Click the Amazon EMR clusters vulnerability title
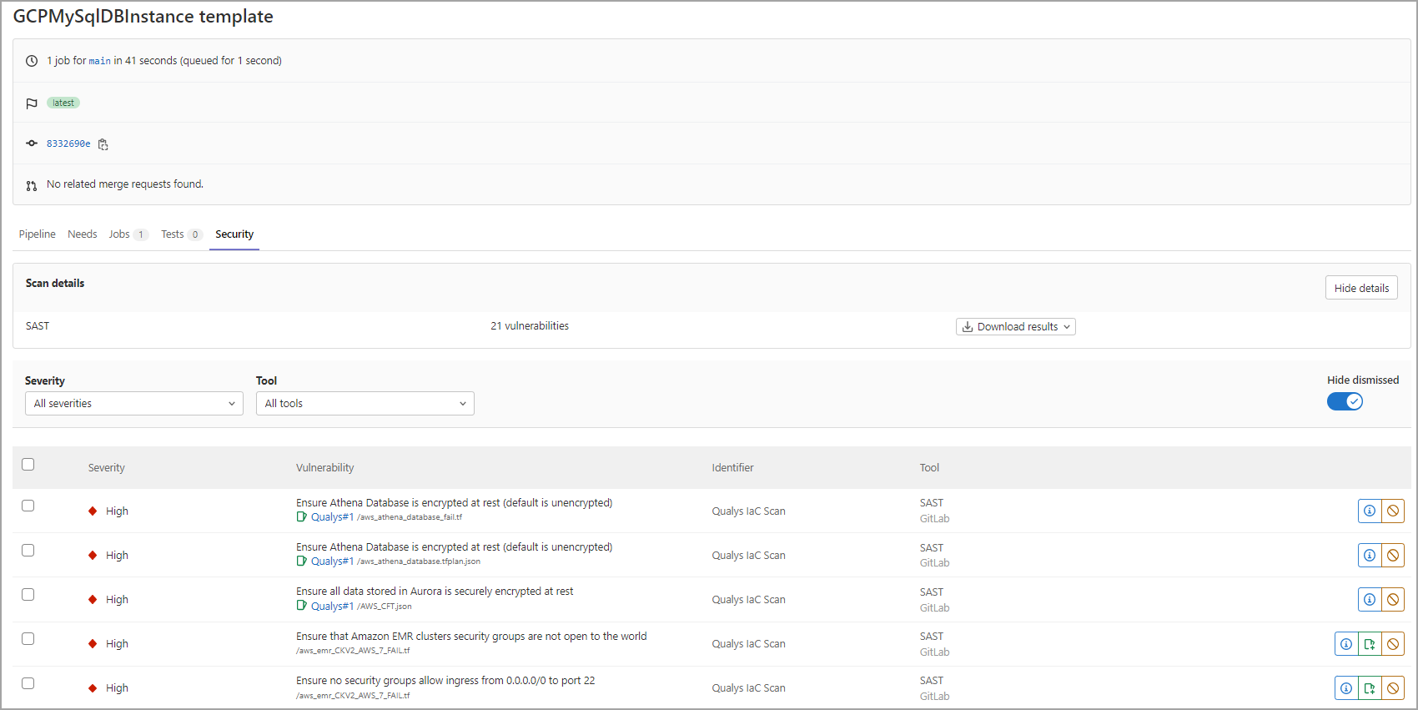The image size is (1418, 710). pyautogui.click(x=471, y=636)
